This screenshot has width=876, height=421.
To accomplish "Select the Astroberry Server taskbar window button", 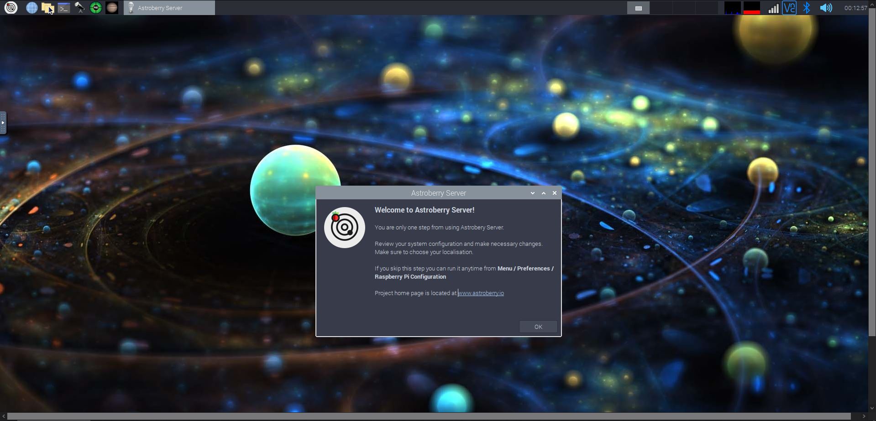I will pyautogui.click(x=169, y=8).
